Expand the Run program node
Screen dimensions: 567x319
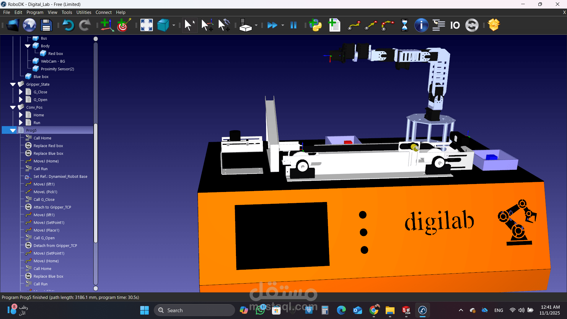coord(21,123)
